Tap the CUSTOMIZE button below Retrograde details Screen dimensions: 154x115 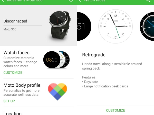115,110
